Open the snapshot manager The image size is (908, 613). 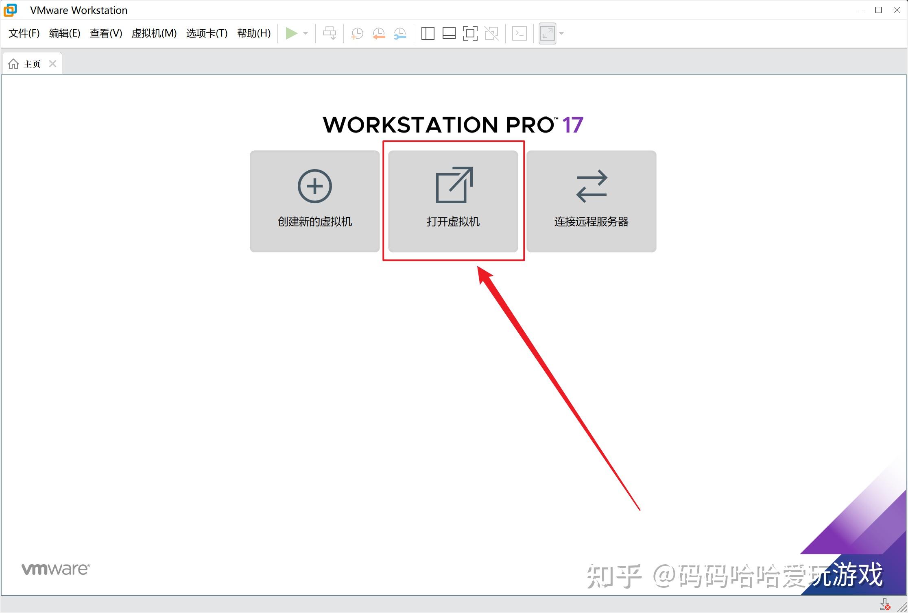pyautogui.click(x=400, y=33)
